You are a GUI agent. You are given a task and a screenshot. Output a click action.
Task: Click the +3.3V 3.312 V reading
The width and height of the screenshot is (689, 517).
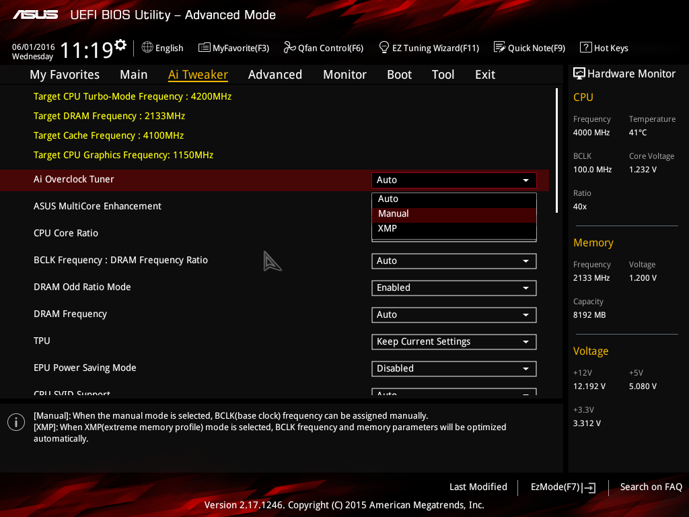tap(587, 423)
